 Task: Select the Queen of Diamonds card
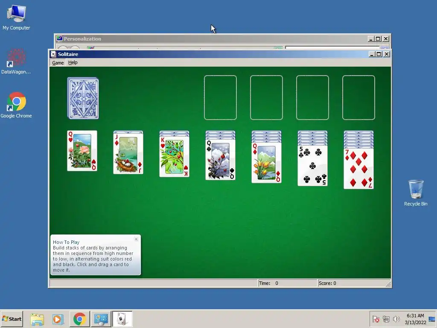(x=266, y=163)
